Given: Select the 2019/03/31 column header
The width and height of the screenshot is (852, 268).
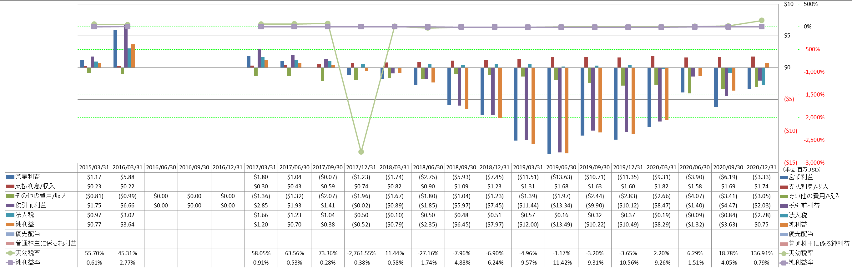Looking at the screenshot, I should [528, 167].
